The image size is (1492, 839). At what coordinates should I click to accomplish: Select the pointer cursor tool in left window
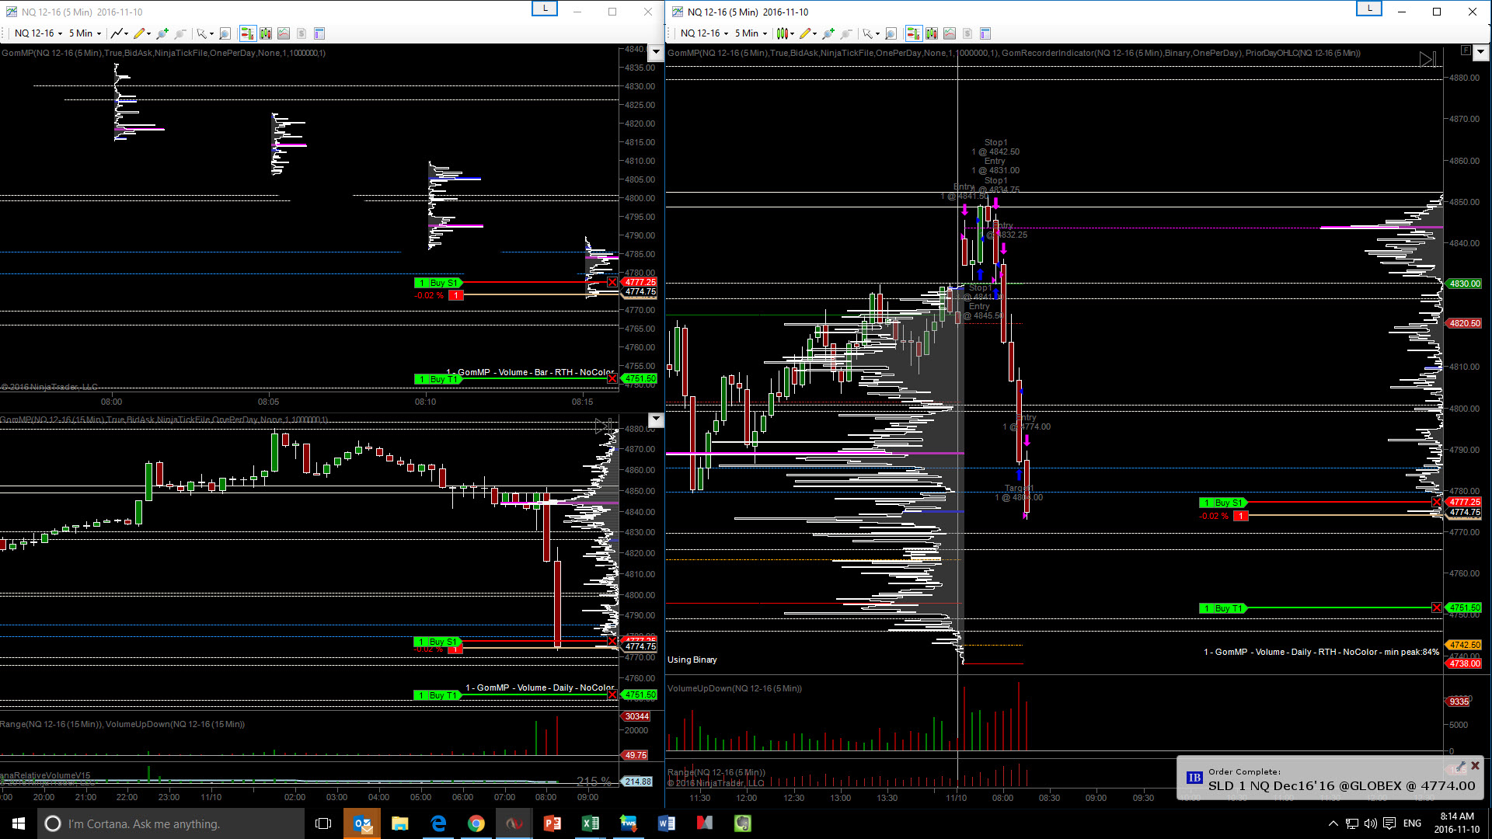[x=201, y=33]
